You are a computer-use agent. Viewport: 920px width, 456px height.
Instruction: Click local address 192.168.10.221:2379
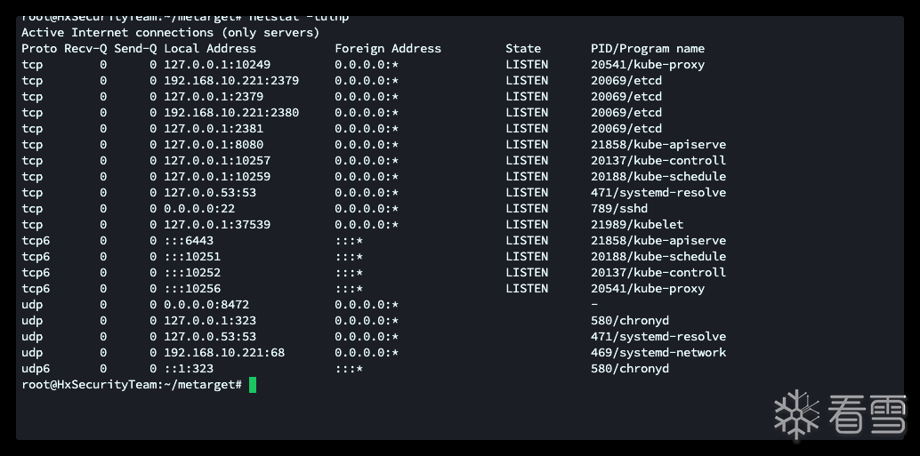pos(231,80)
